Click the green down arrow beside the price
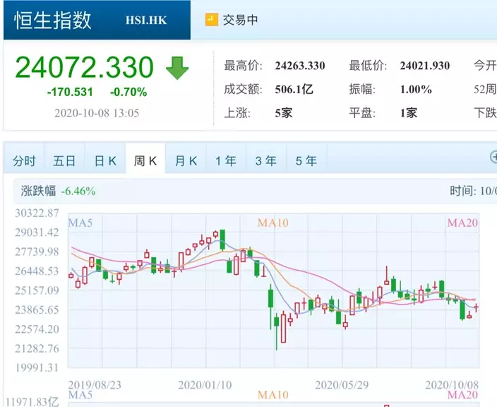Viewport: 497px width, 407px height. pos(177,67)
